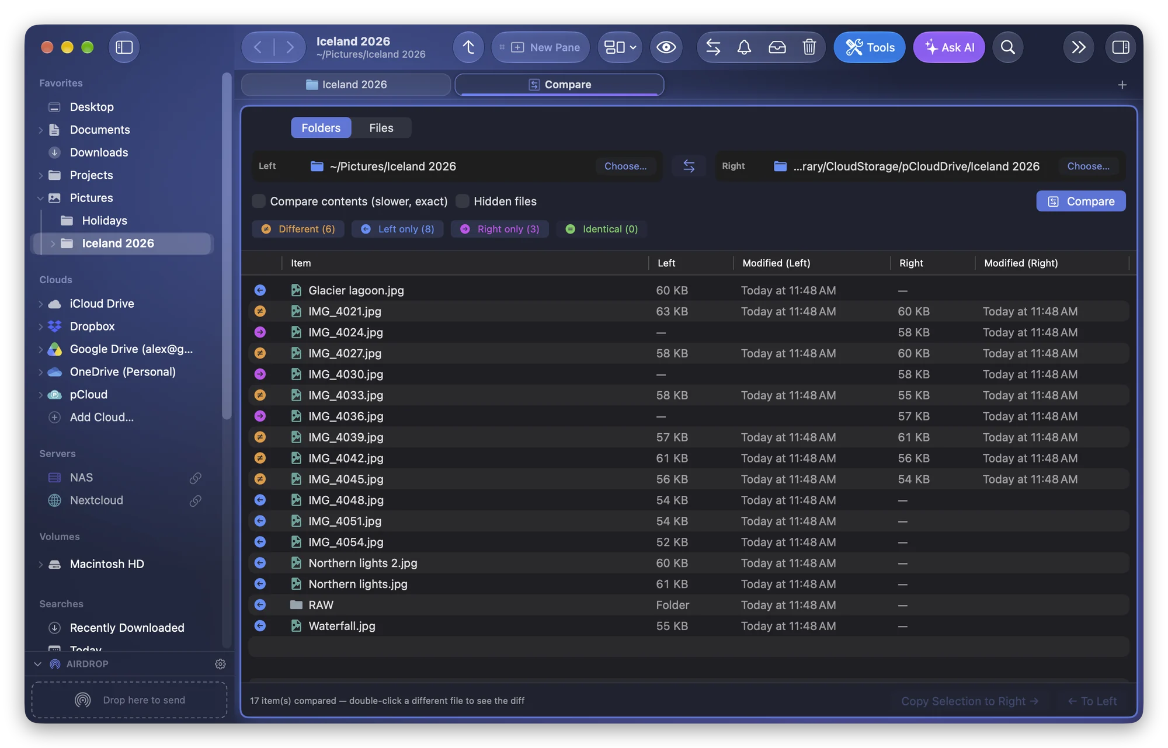Click NAS server link icon
This screenshot has width=1168, height=748.
pos(196,478)
